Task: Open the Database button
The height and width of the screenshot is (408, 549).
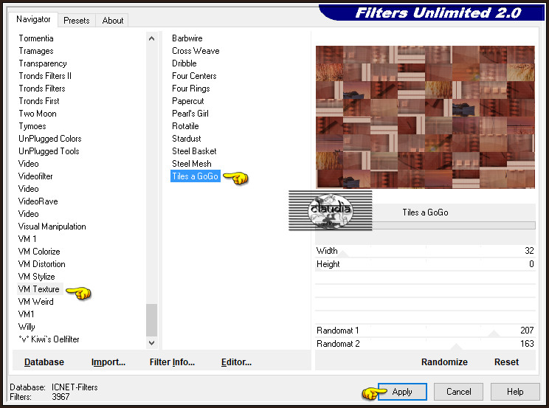Action: click(44, 362)
